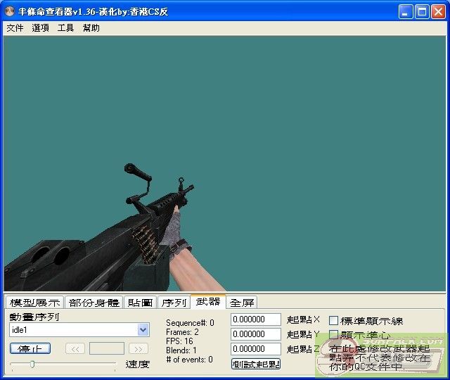
Task: Click the 起點Y origin input field
Action: [256, 334]
